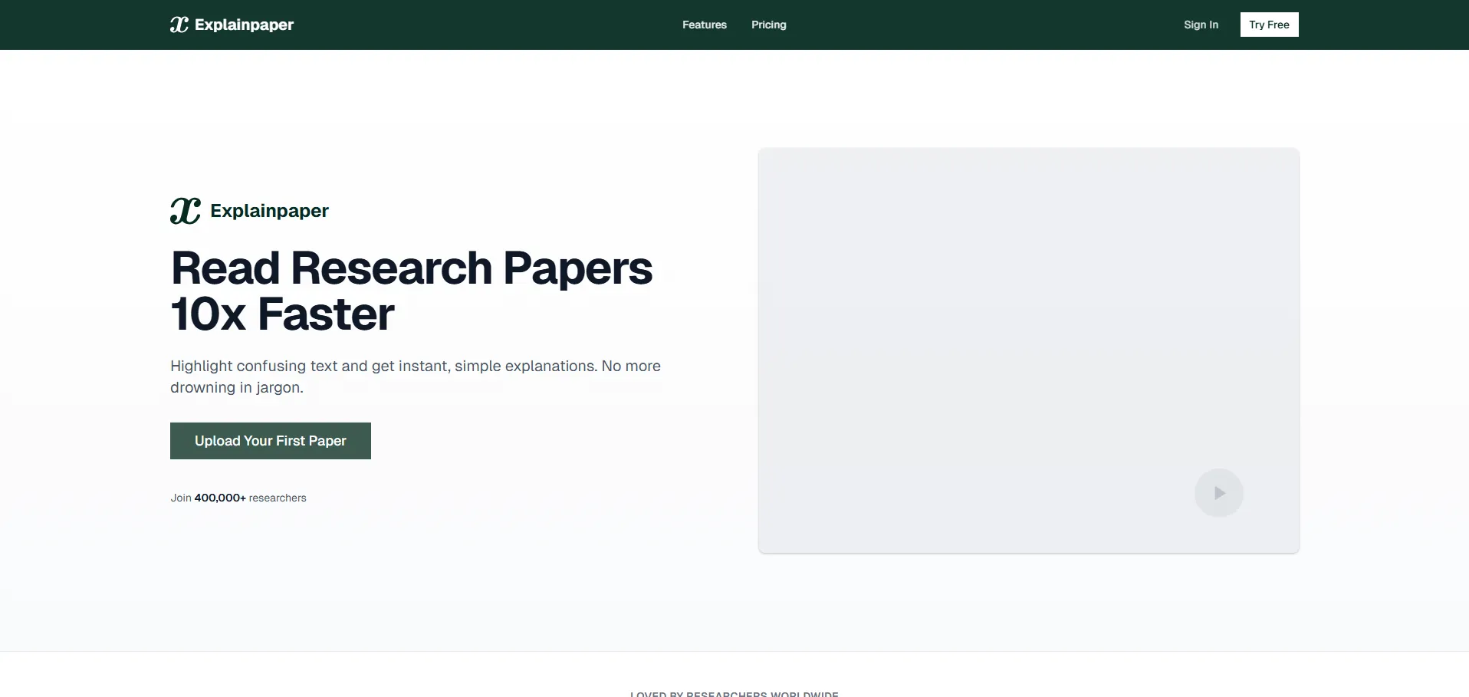Click the Explainpaper logo icon in navbar
The image size is (1469, 697).
coord(179,25)
